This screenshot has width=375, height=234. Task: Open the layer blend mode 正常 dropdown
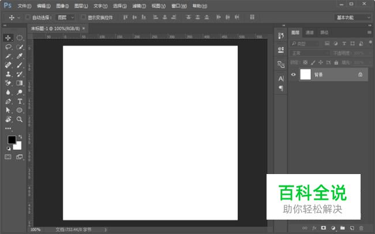[x=310, y=53]
